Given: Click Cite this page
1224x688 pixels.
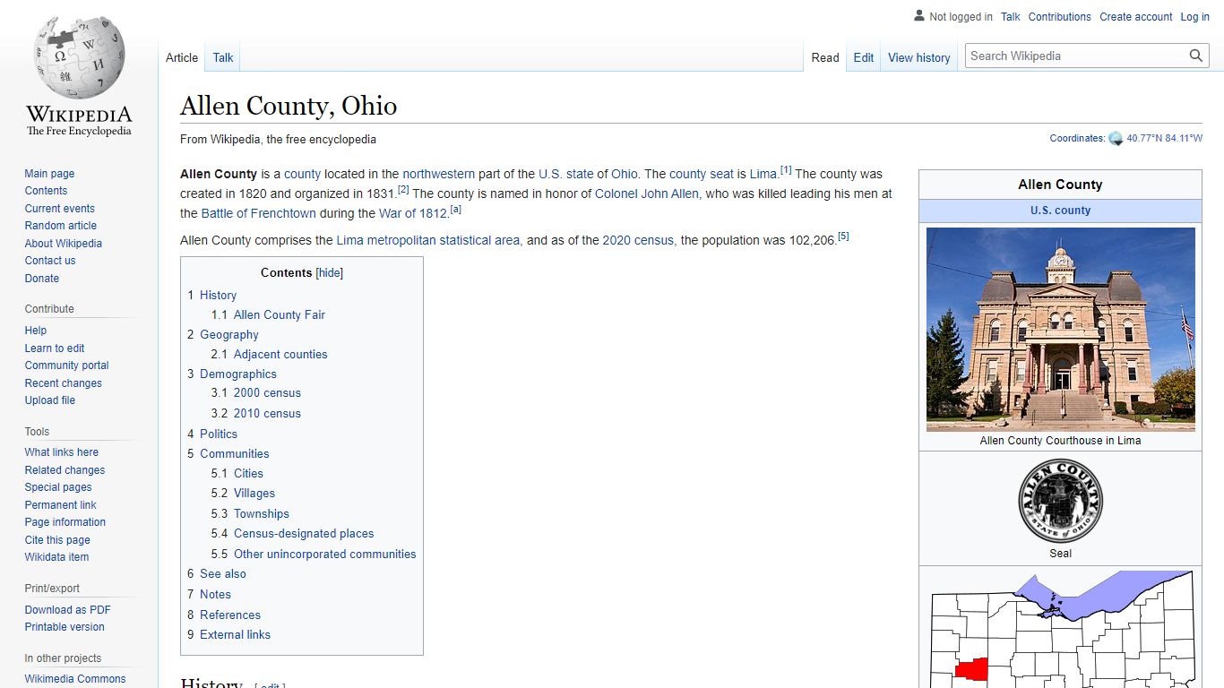Looking at the screenshot, I should [x=57, y=540].
